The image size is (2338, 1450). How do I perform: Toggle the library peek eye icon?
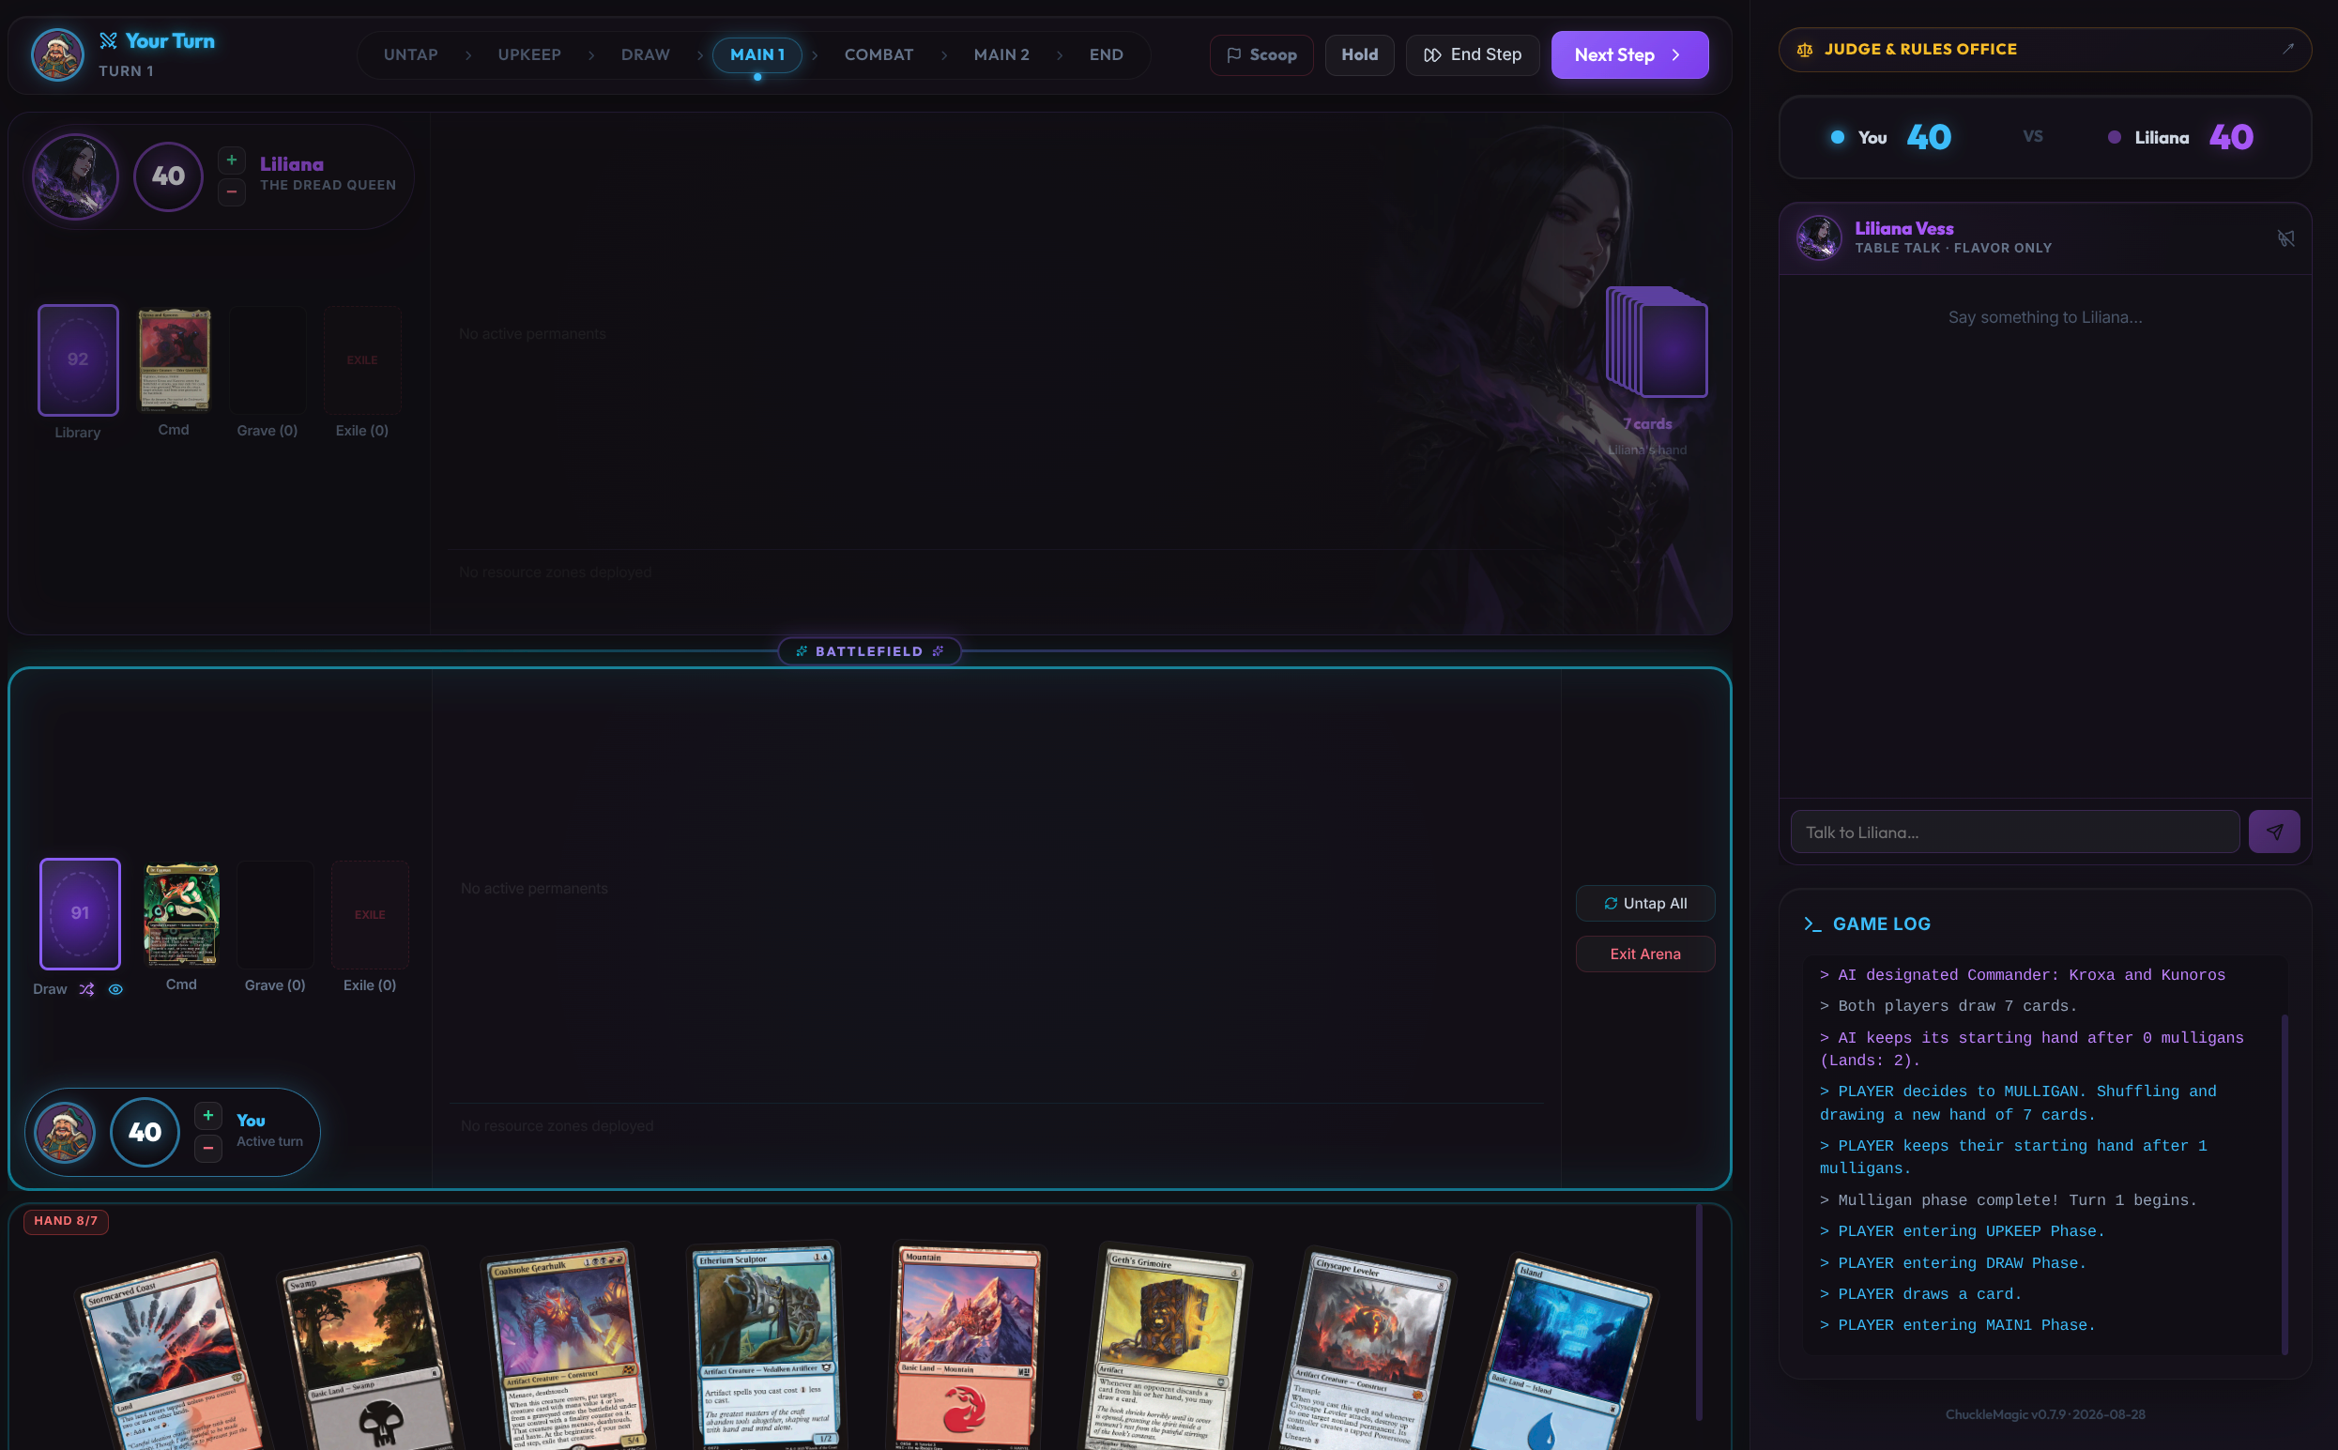115,990
